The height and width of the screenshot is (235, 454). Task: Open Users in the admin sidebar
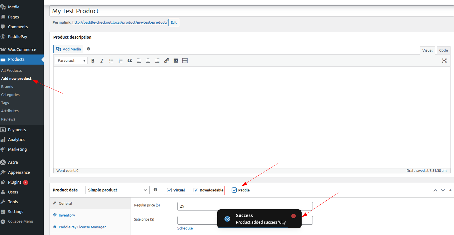[22, 192]
